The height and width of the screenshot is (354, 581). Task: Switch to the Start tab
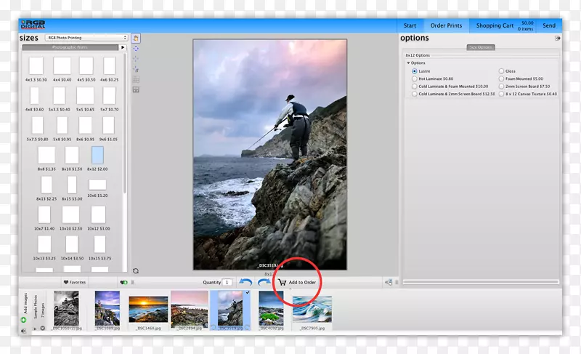410,25
